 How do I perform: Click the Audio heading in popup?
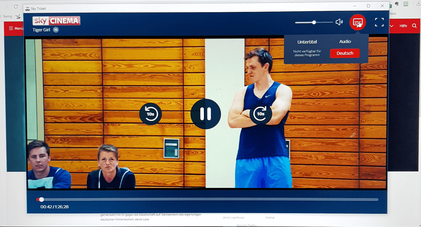[345, 42]
